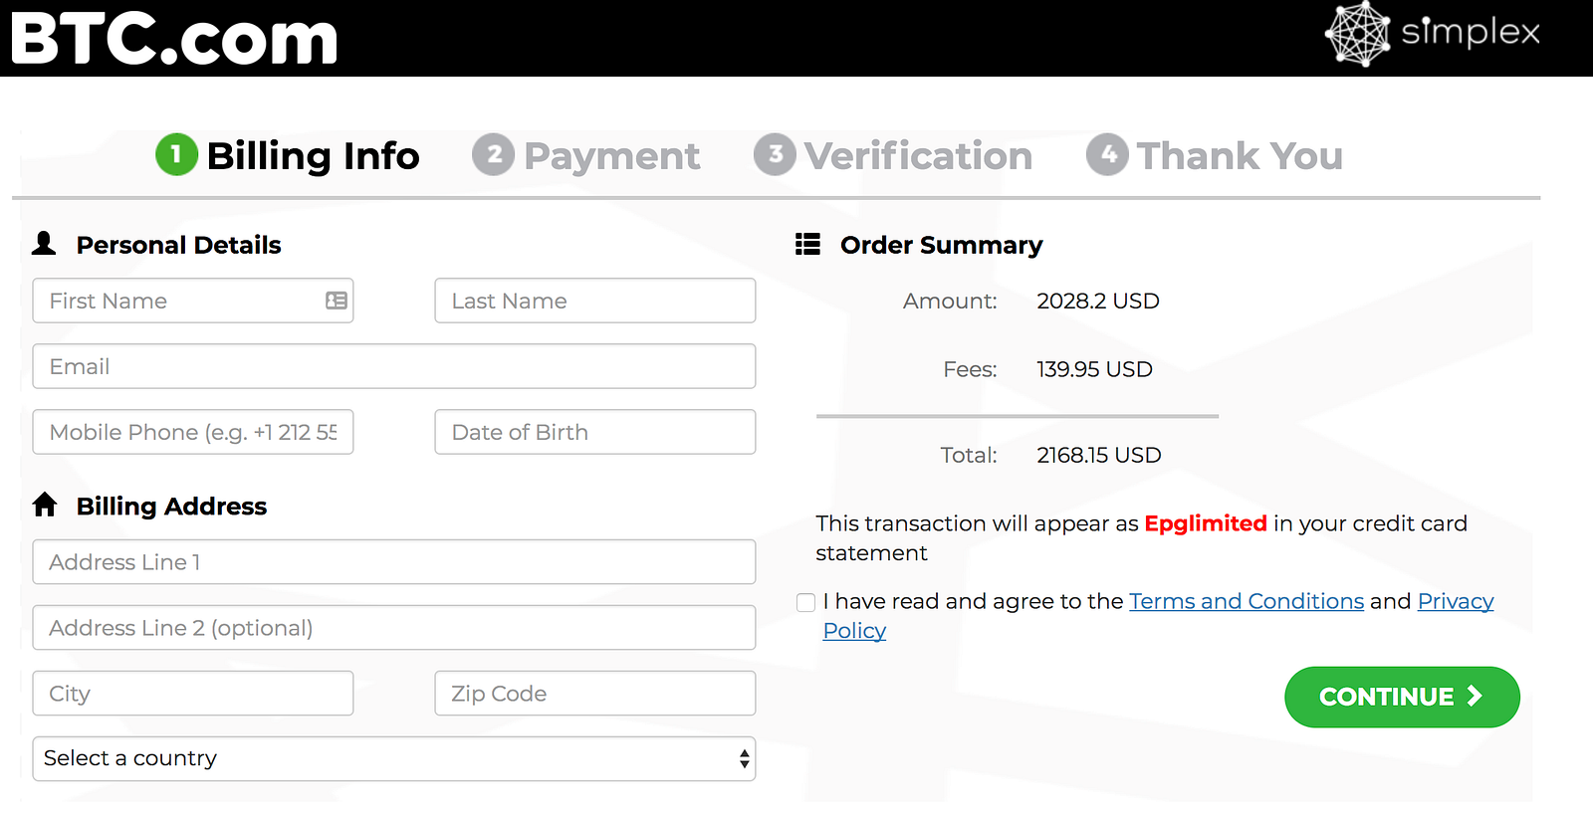Click into the Last Name field
Viewport: 1593px width, 818px height.
point(595,301)
